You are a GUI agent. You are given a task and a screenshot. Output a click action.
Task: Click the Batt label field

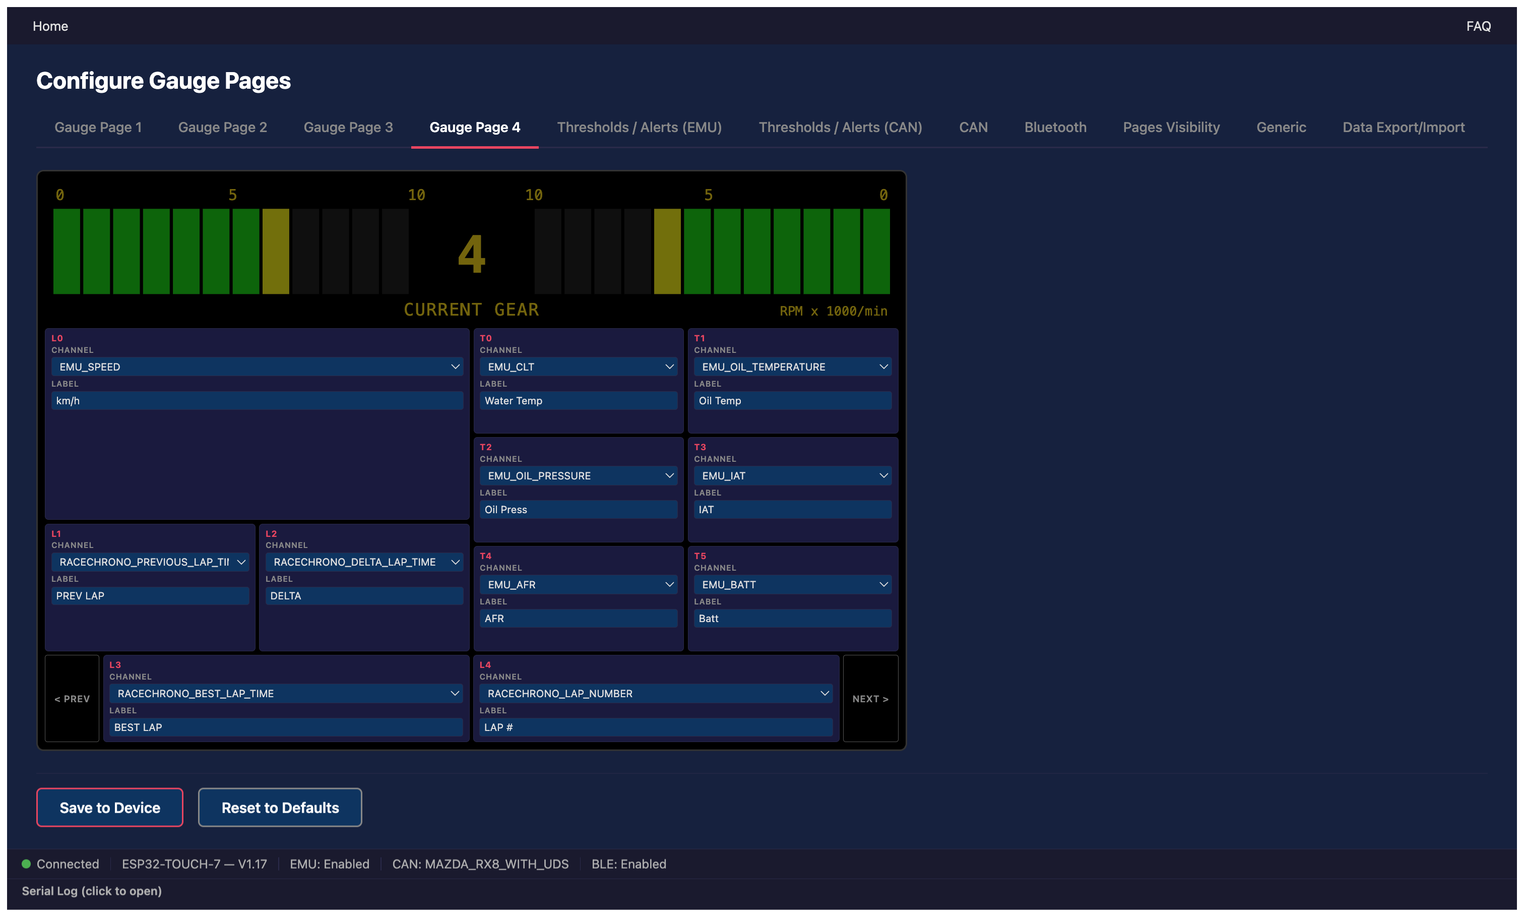coord(793,619)
